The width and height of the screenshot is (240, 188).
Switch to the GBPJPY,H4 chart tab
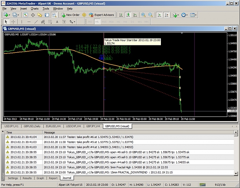point(93,126)
